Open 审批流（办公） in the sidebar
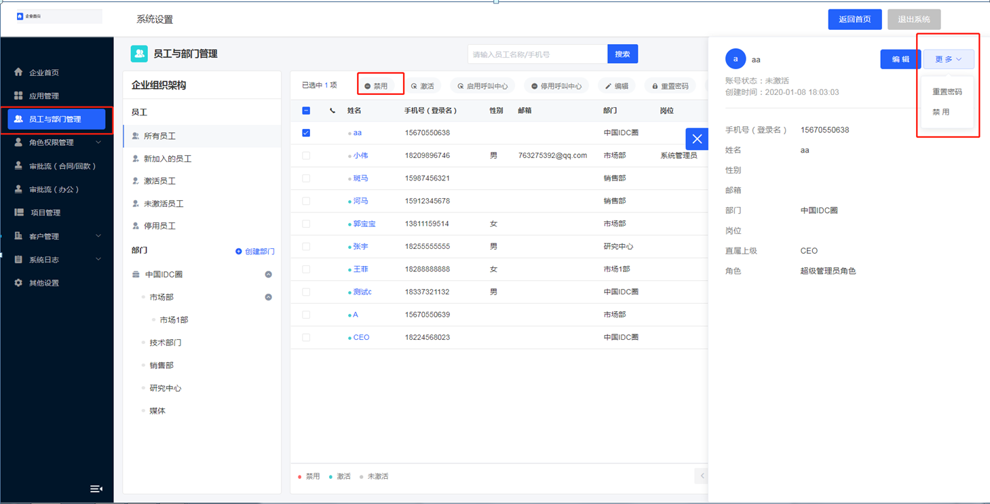 [56, 189]
